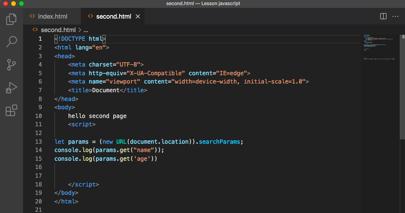Image resolution: width=405 pixels, height=213 pixels.
Task: Click the closing body tag
Action: coord(66,193)
